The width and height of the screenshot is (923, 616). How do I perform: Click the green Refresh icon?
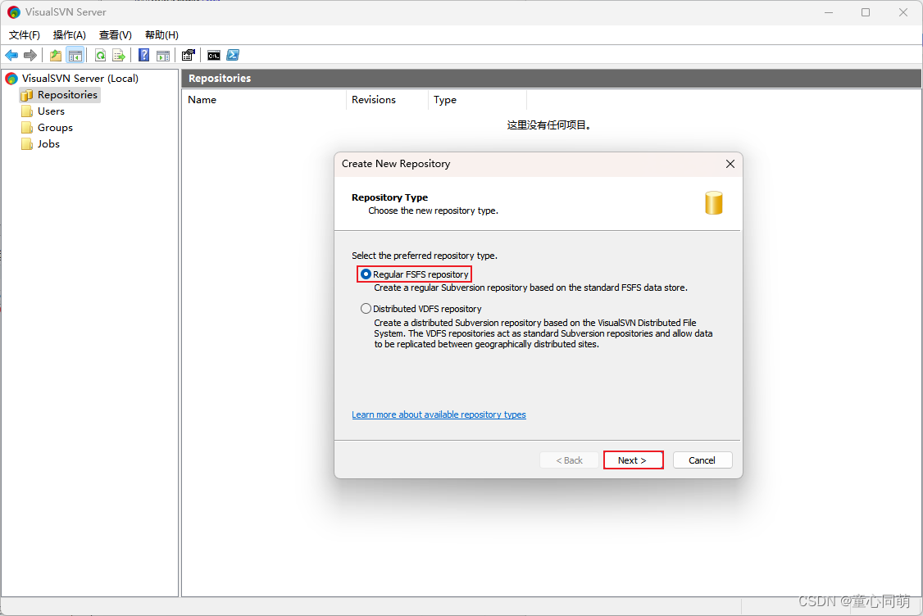pyautogui.click(x=101, y=56)
